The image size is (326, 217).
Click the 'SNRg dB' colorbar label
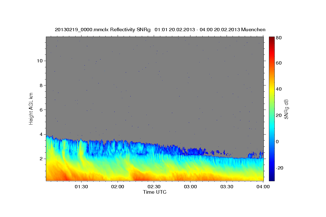tap(286, 109)
